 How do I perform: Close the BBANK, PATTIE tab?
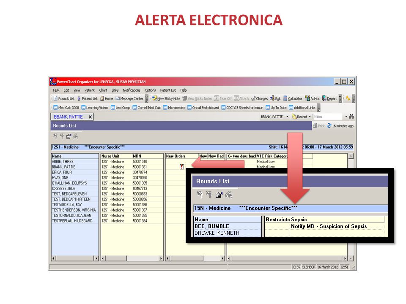90,117
